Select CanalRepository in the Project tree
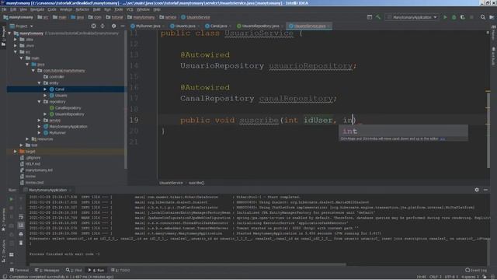This screenshot has height=280, width=497. (68, 108)
